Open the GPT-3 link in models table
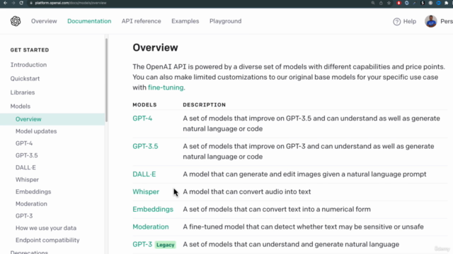 [142, 245]
